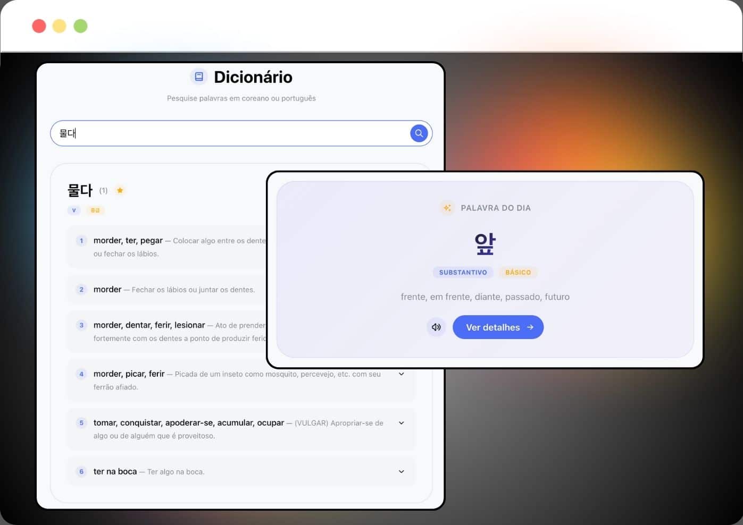This screenshot has width=743, height=525.
Task: Click the number 6 badge icon
Action: coord(81,471)
